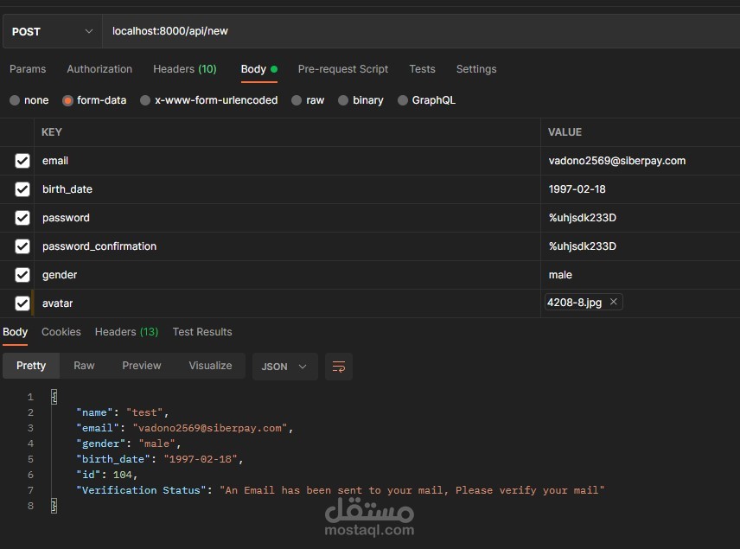Click the Visualize response button
The height and width of the screenshot is (549, 740).
tap(210, 366)
